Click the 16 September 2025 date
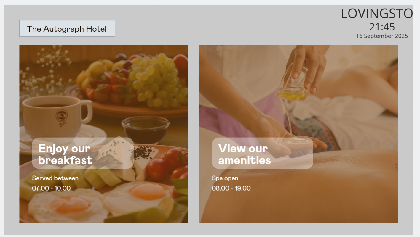420x237 pixels. click(x=382, y=36)
